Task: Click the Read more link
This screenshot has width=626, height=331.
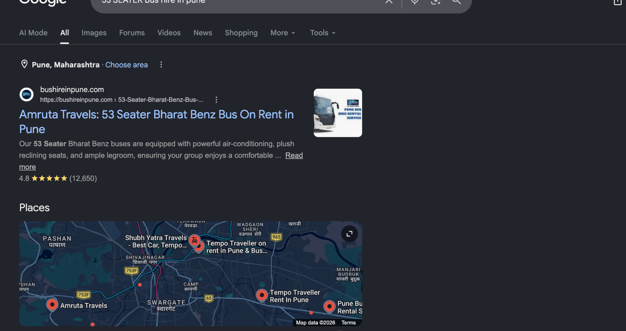Action: (294, 155)
